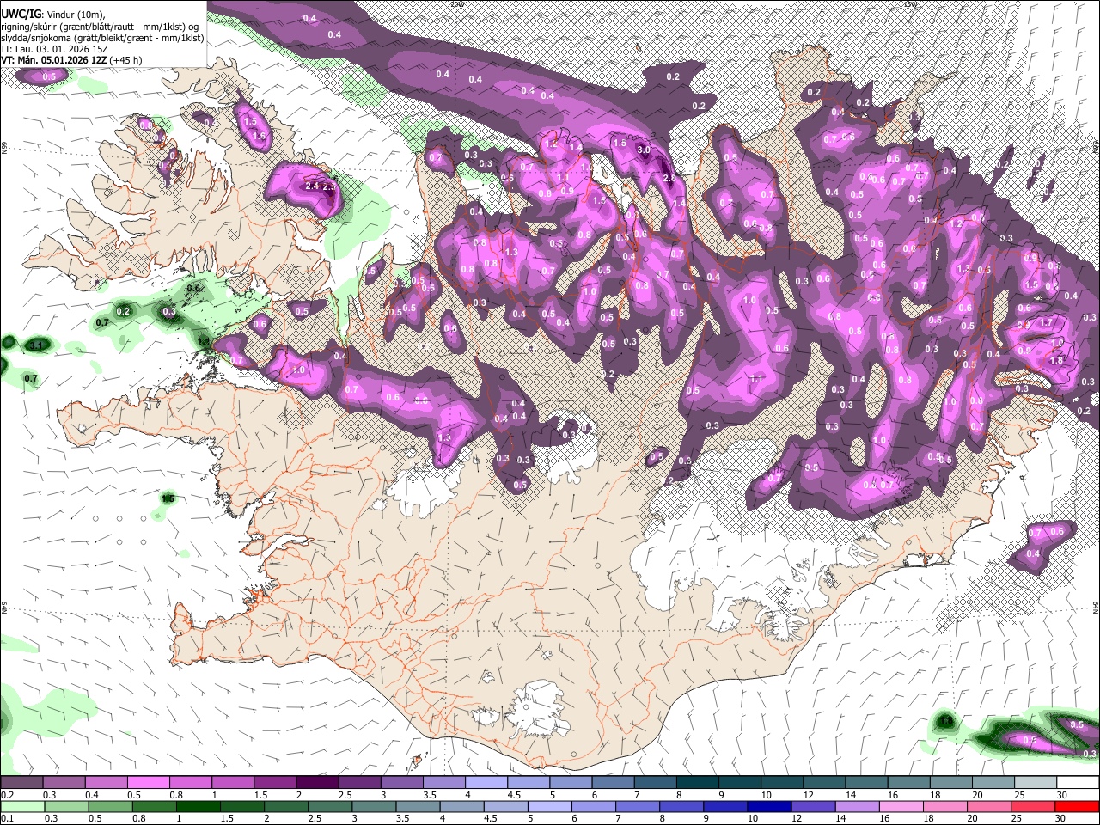
Task: Select the hot pink 20 swatch on the rain scale
Action: coord(990,806)
